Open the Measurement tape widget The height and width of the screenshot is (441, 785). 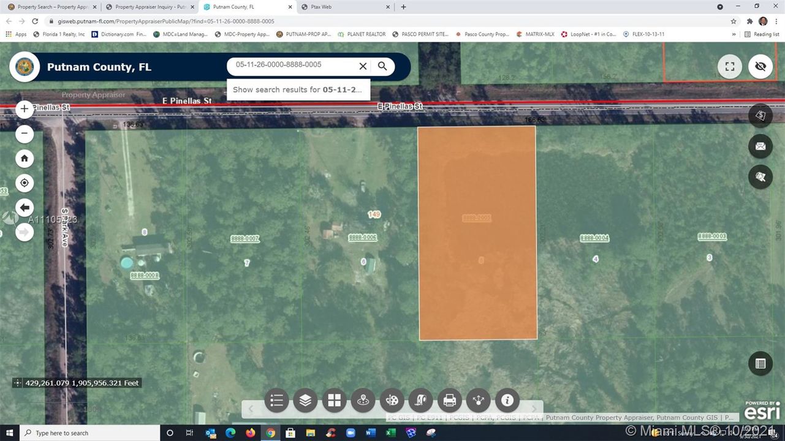[x=420, y=401]
